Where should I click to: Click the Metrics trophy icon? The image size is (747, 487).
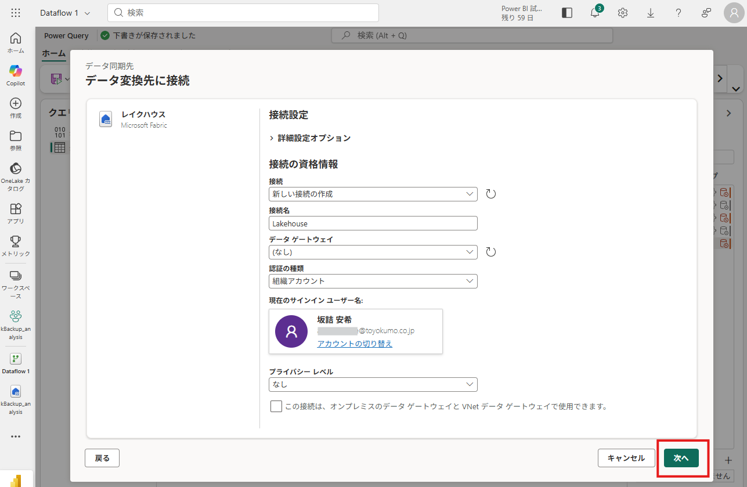pyautogui.click(x=16, y=245)
